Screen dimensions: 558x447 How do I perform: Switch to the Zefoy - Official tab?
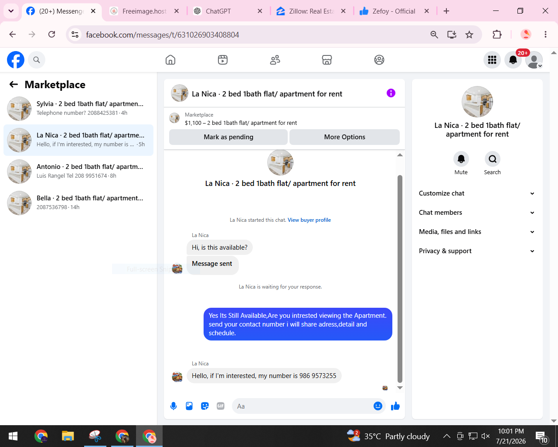pos(395,11)
